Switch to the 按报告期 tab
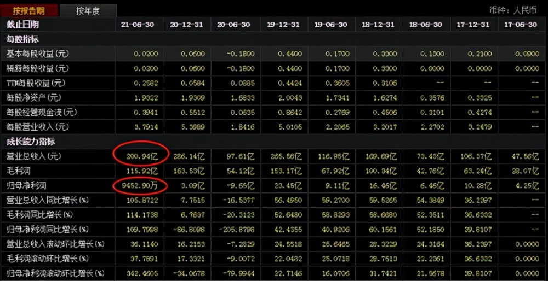 (x=29, y=10)
